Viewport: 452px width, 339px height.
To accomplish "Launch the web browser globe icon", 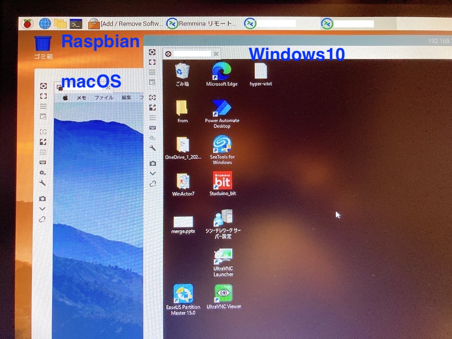I will (x=45, y=24).
